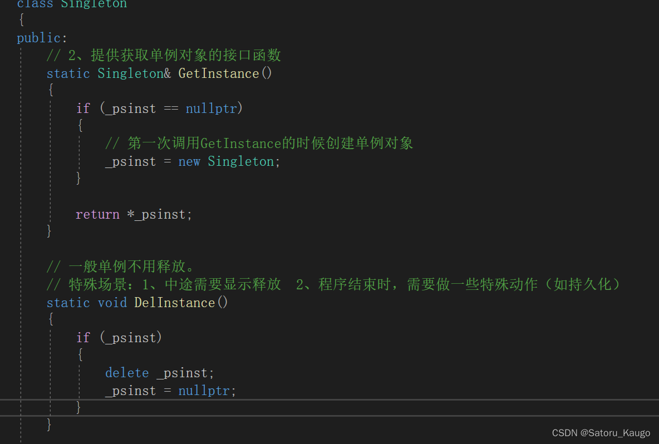Click the void keyword
The height and width of the screenshot is (444, 659).
(x=112, y=303)
